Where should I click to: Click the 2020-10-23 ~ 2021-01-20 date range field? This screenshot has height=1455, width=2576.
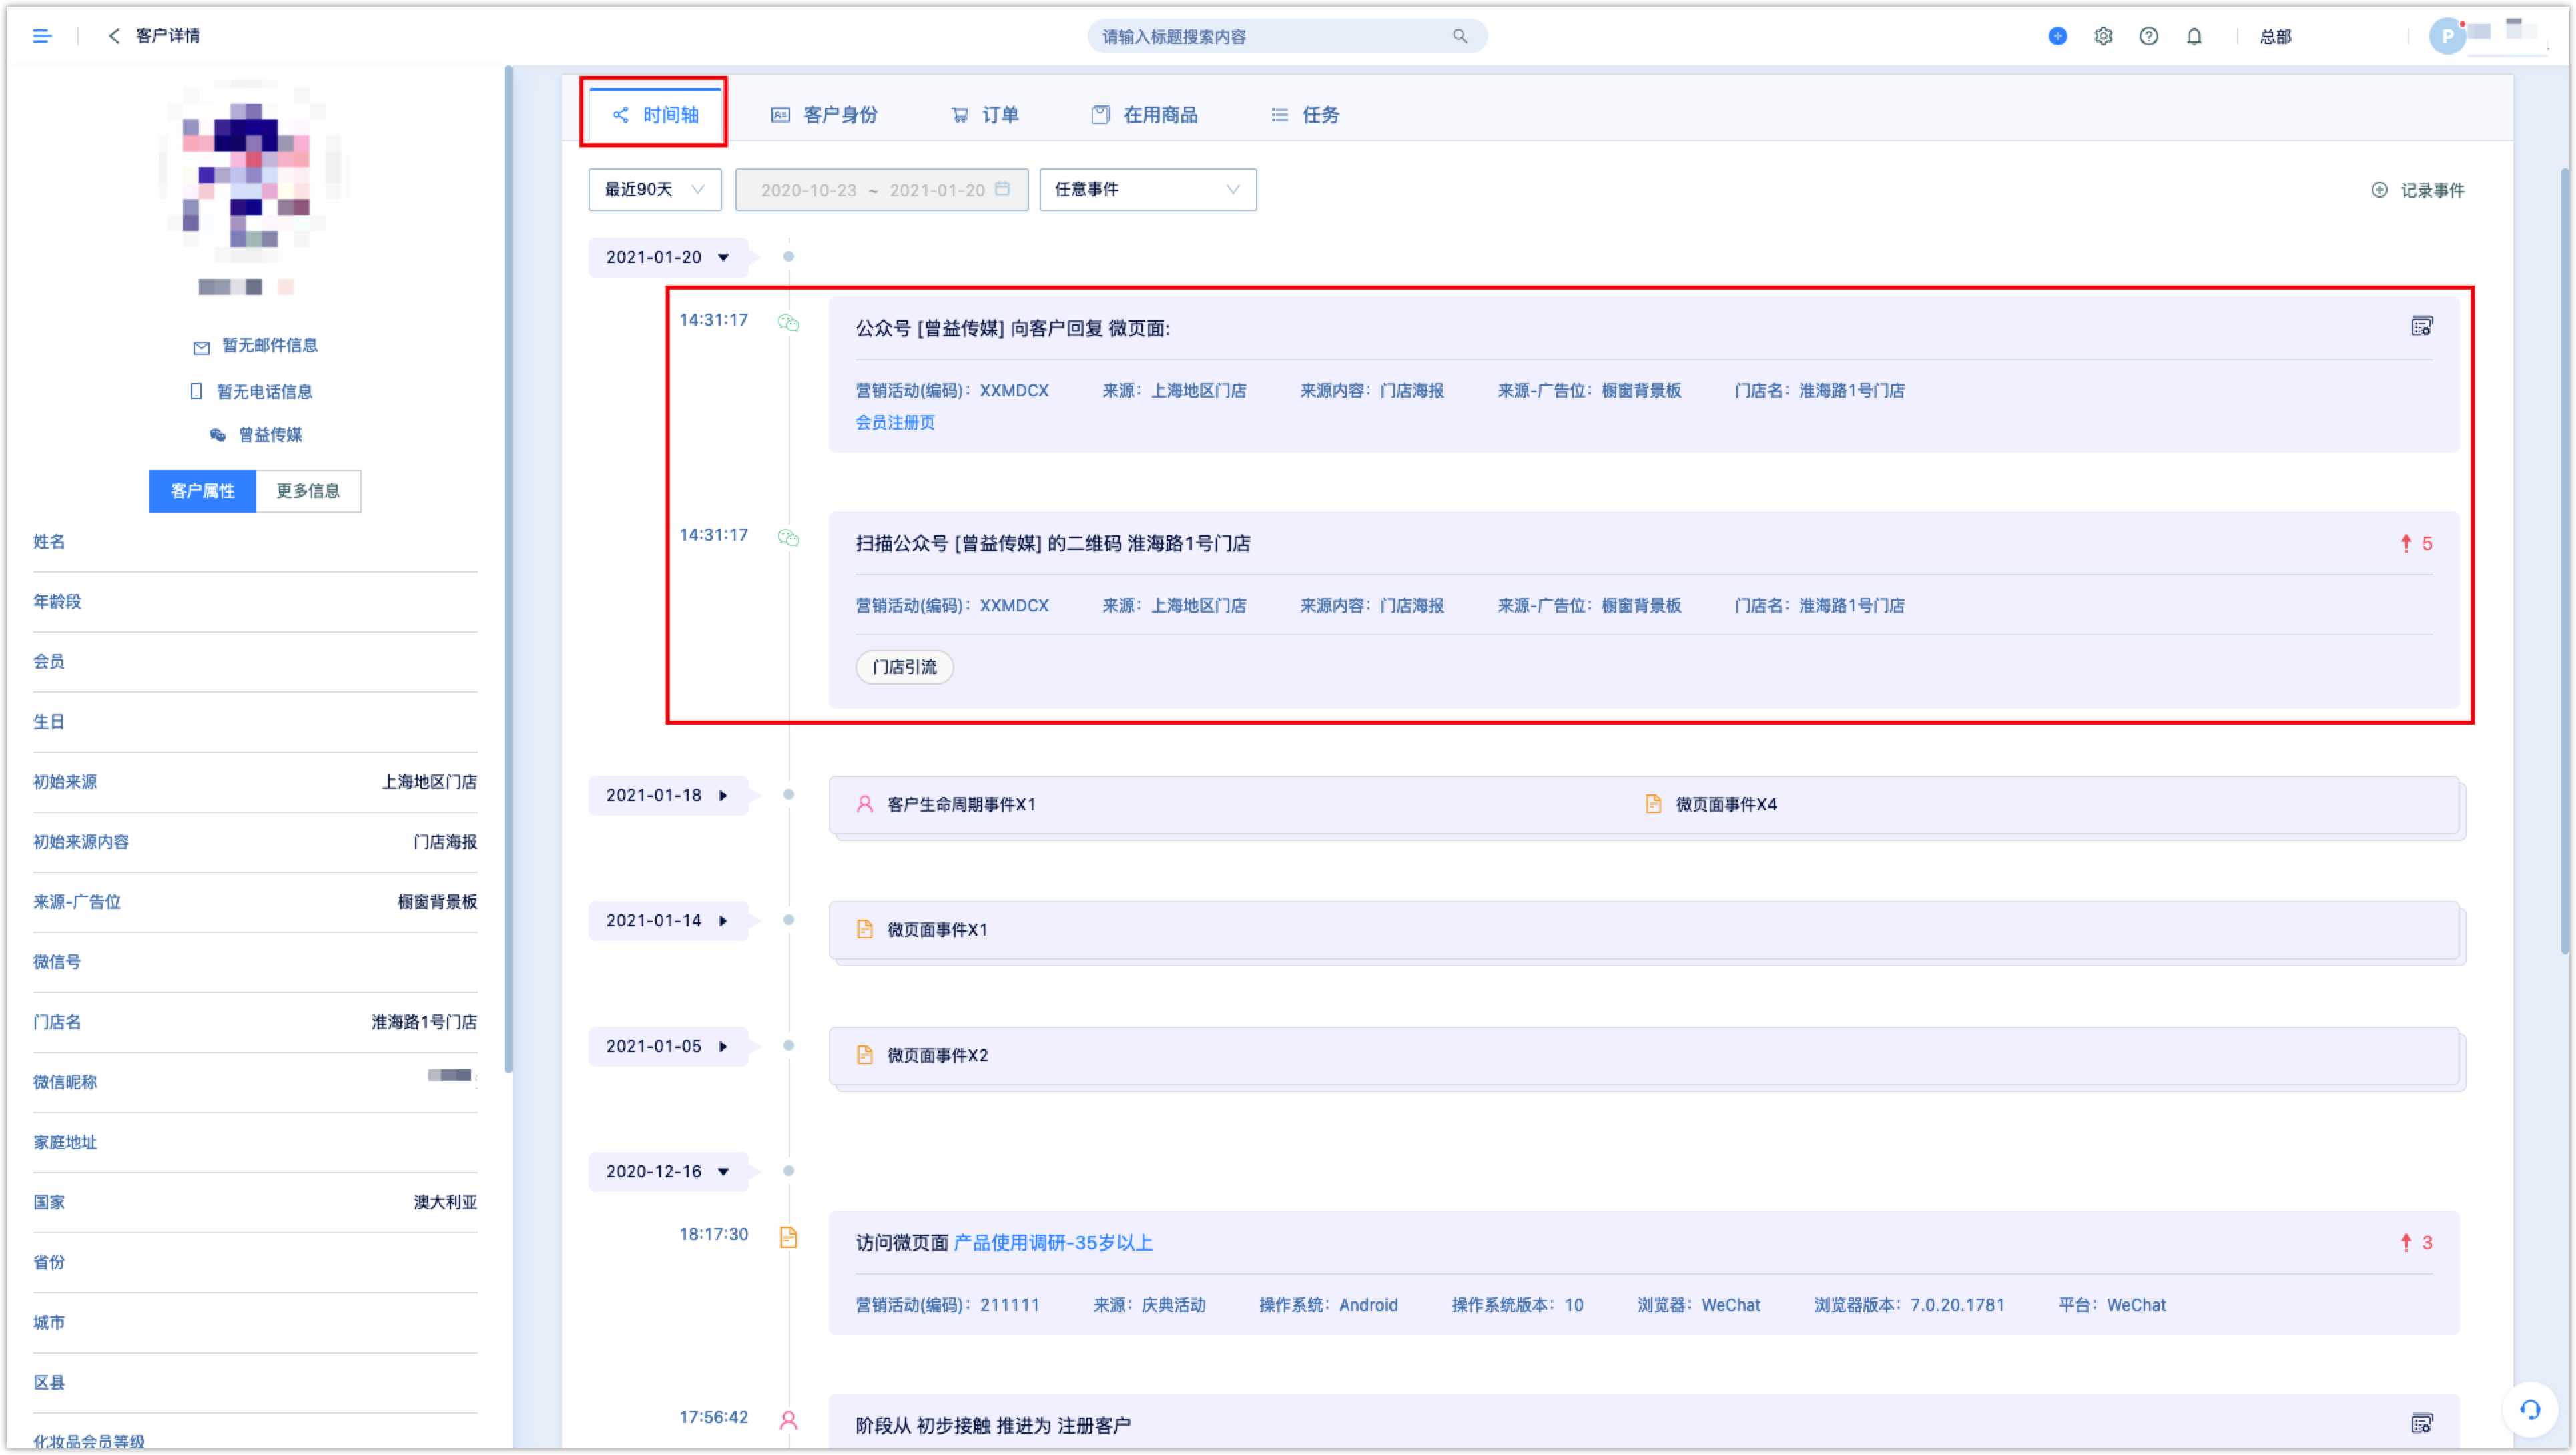point(881,189)
